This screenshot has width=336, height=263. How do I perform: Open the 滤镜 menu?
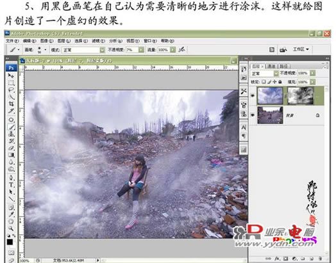98,40
